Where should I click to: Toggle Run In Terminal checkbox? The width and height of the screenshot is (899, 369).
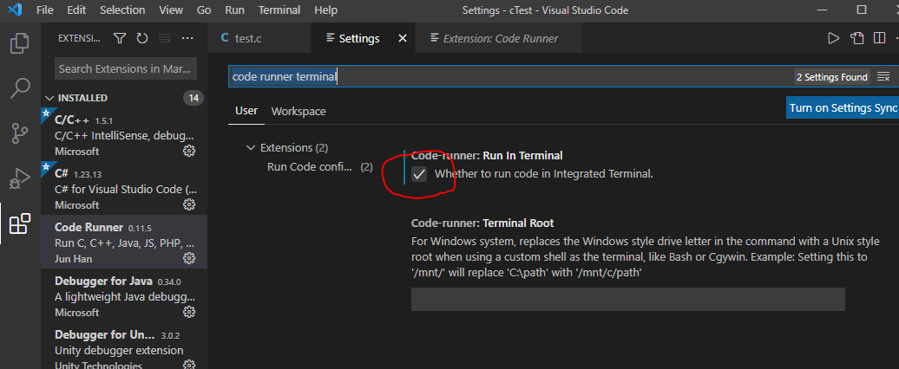[x=419, y=174]
